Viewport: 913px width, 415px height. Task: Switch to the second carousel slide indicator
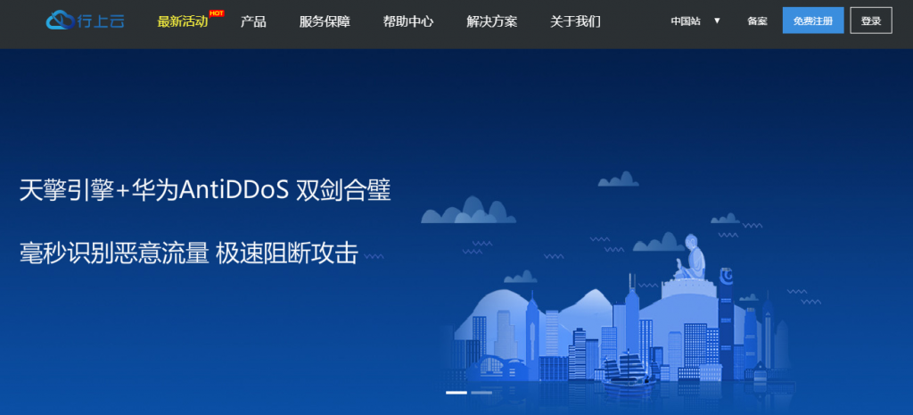(481, 393)
